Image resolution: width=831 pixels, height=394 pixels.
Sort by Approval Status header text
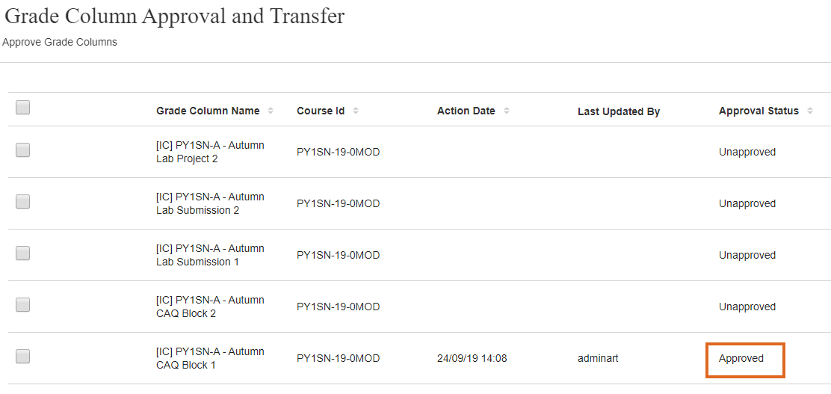[759, 111]
